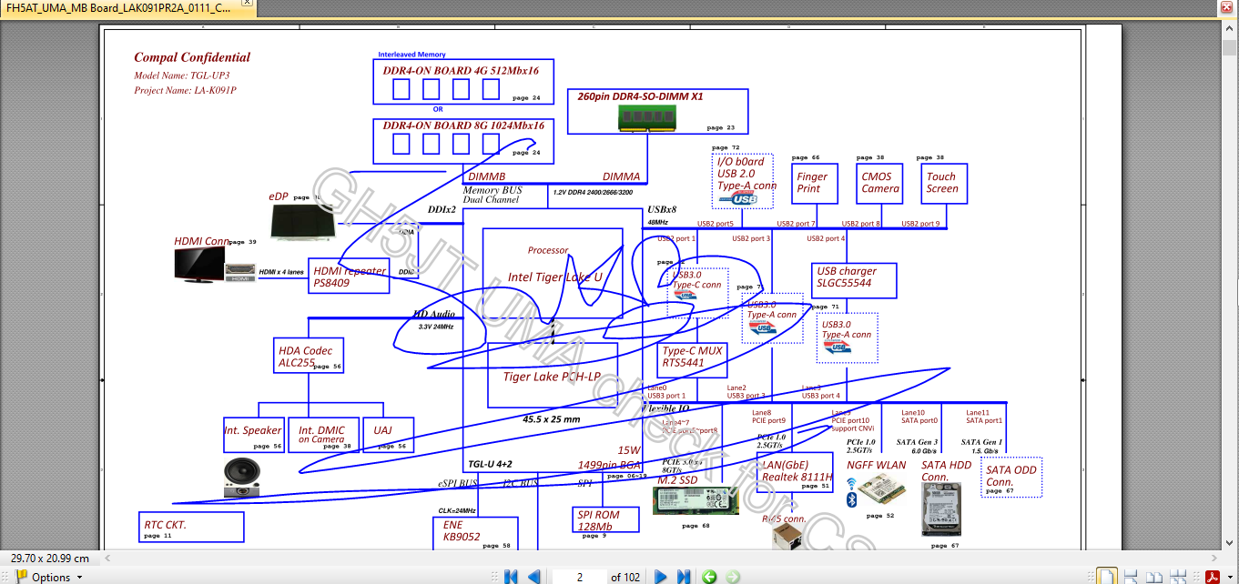Viewport: 1239px width, 584px height.
Task: Click the 'M.2 SSD' label
Action: (677, 479)
